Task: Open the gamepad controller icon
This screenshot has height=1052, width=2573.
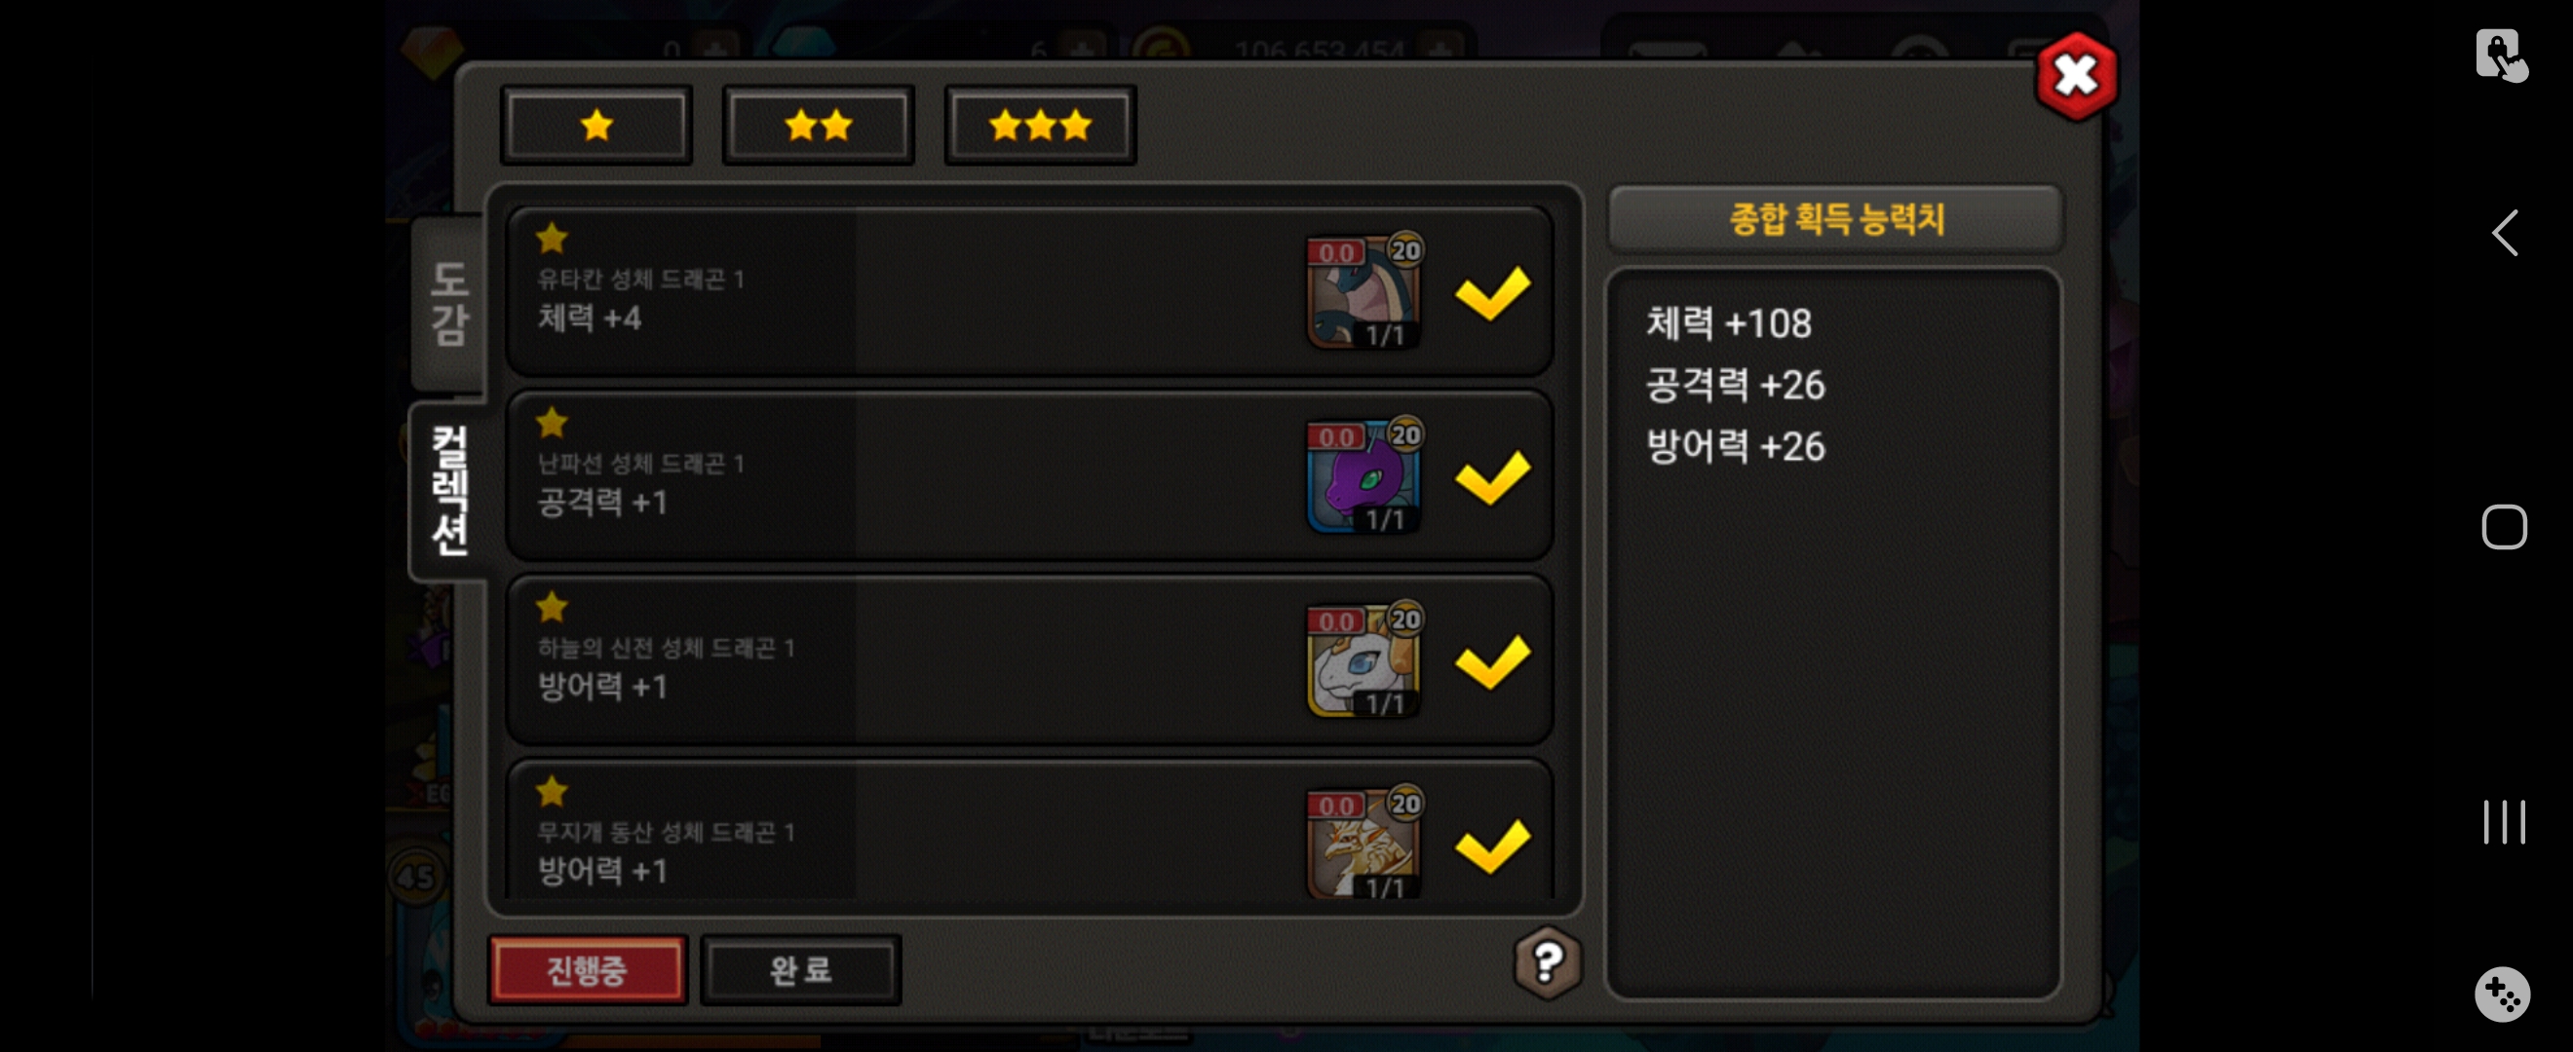Action: 2502,995
